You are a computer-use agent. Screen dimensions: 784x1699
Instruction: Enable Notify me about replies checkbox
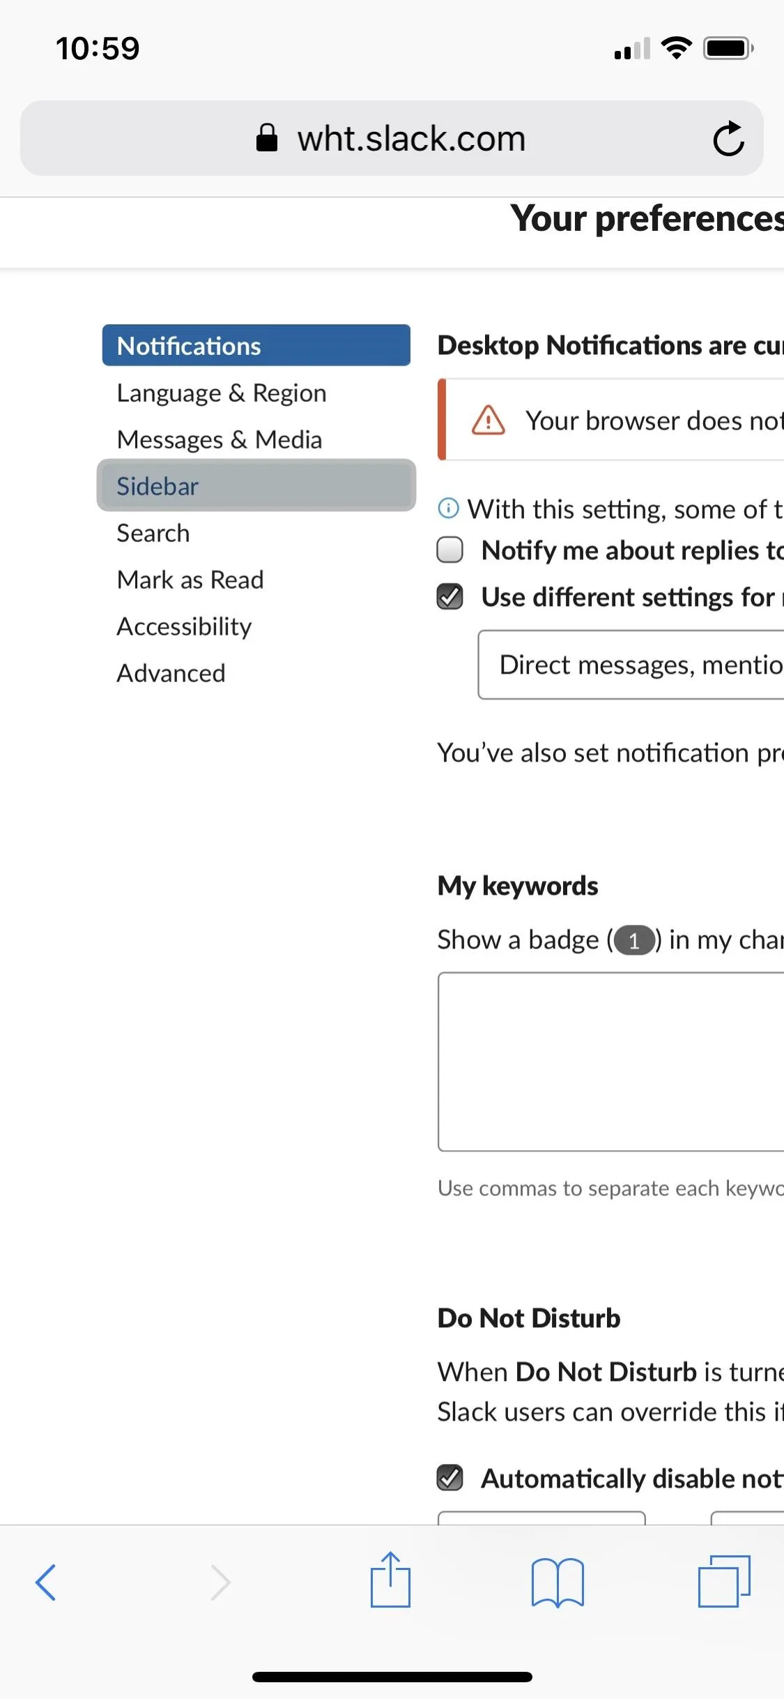(449, 550)
